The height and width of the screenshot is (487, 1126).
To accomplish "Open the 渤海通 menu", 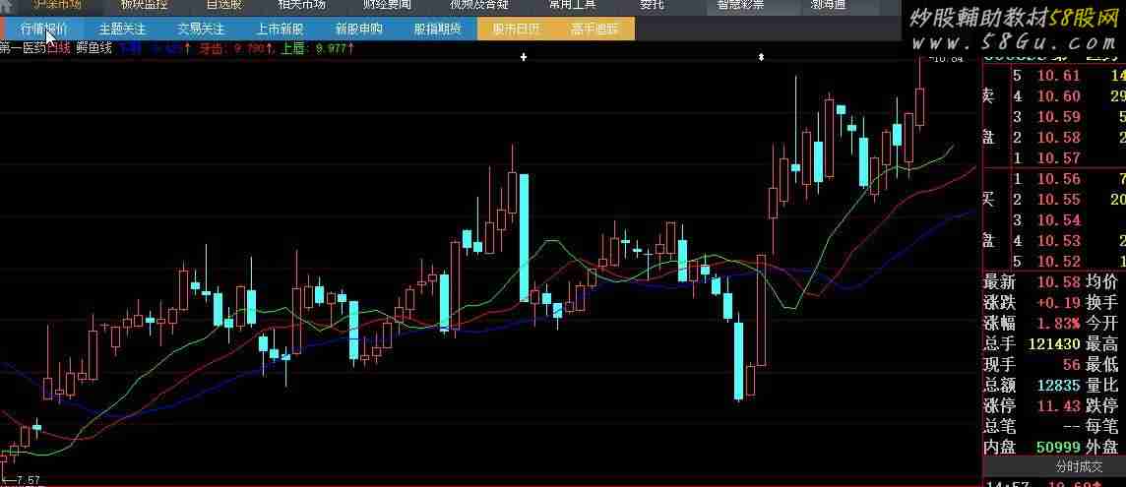I will pyautogui.click(x=828, y=4).
